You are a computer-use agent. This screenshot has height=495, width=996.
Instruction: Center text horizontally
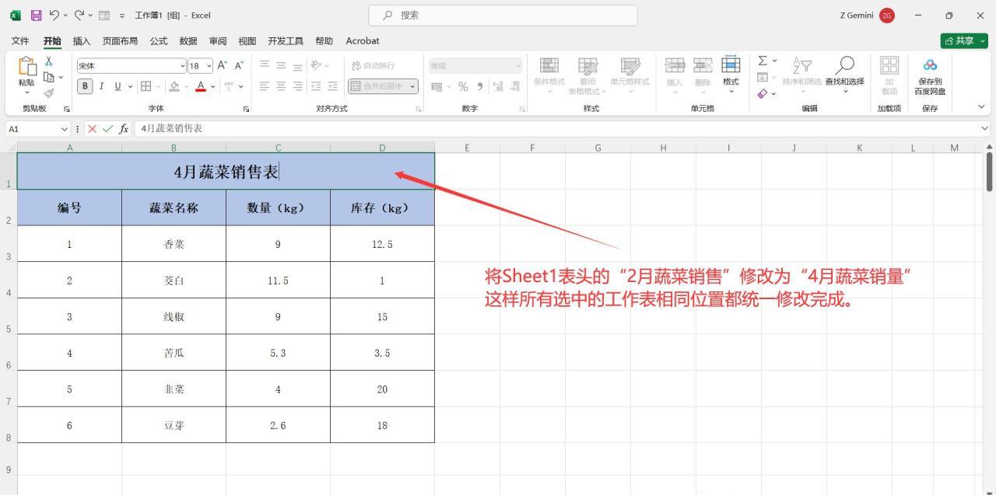coord(281,86)
